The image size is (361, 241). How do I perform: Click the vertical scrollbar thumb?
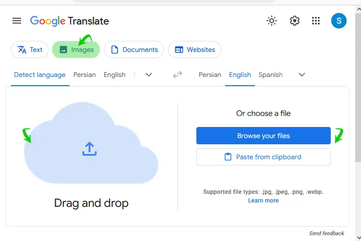359,87
